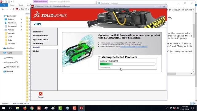The width and height of the screenshot is (197, 111).
Task: Click Notepad horizontal scrollbar right arrow
Action: click(x=191, y=74)
